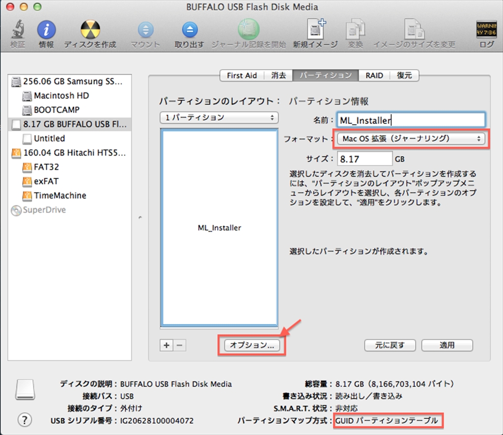This screenshot has width=503, height=435.
Task: Click the partition name (名前) field
Action: 411,120
